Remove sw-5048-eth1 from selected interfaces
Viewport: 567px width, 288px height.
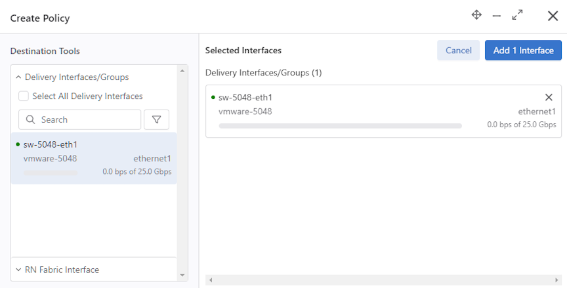549,97
